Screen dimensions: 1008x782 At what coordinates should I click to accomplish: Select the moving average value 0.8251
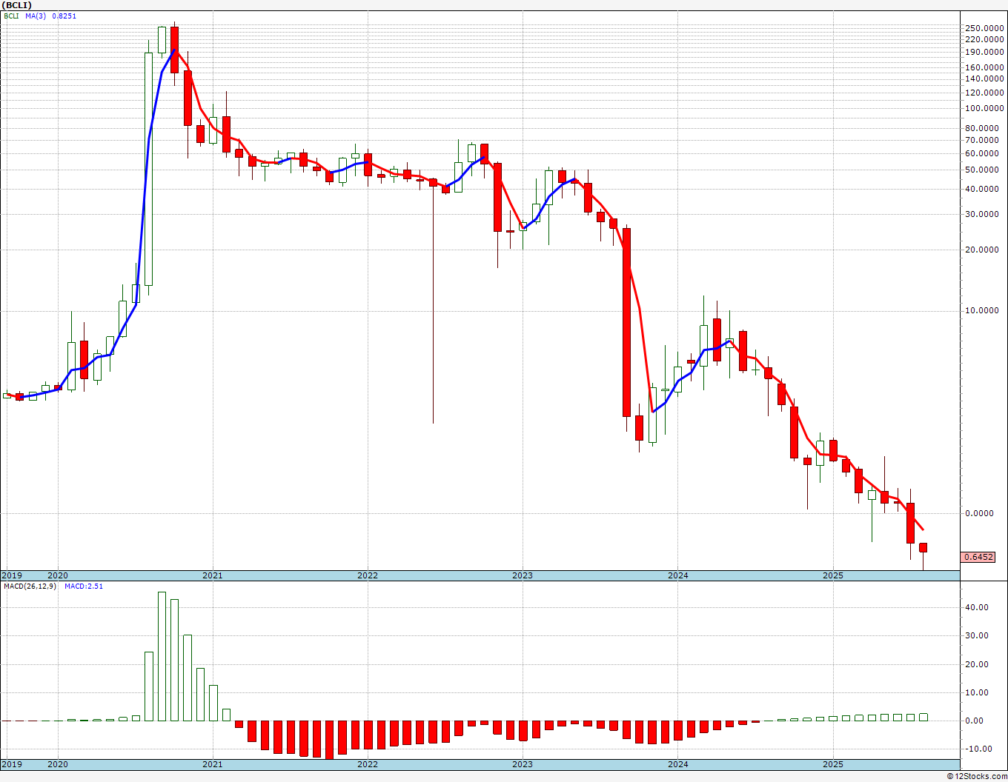(64, 16)
